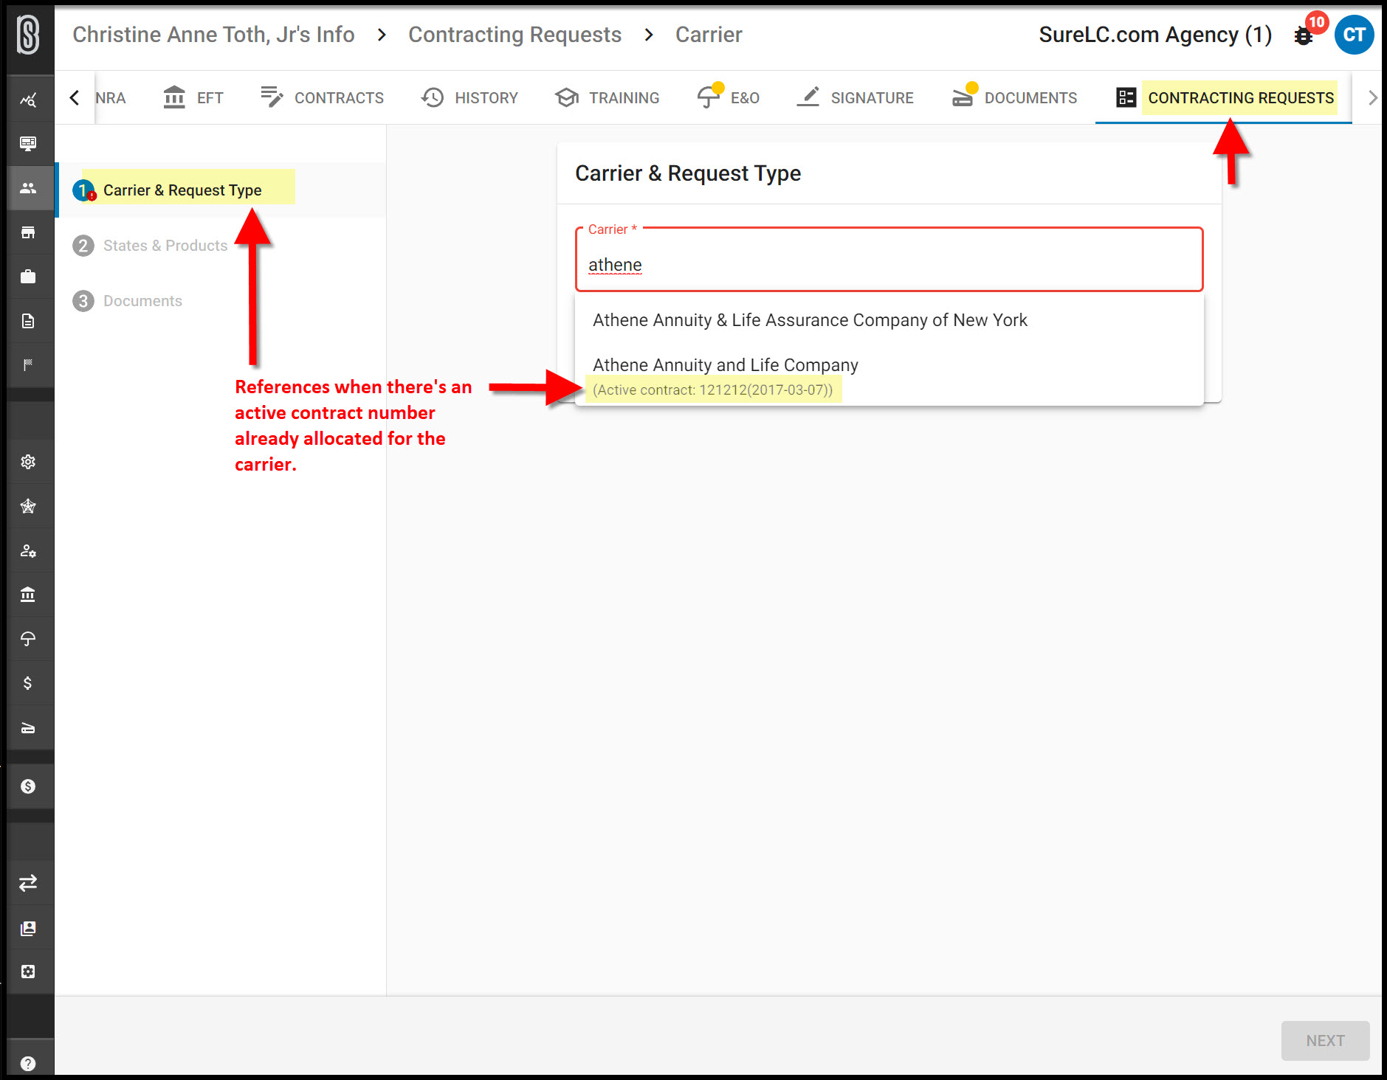Image resolution: width=1387 pixels, height=1080 pixels.
Task: Open the briefcase icon in sidebar
Action: [x=28, y=277]
